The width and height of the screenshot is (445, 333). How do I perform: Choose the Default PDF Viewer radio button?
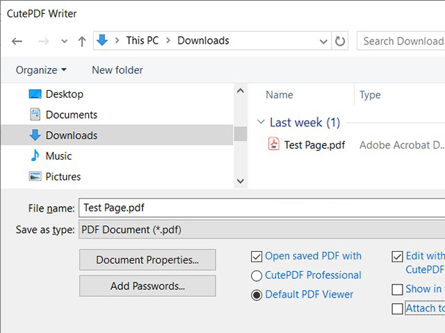tap(257, 295)
